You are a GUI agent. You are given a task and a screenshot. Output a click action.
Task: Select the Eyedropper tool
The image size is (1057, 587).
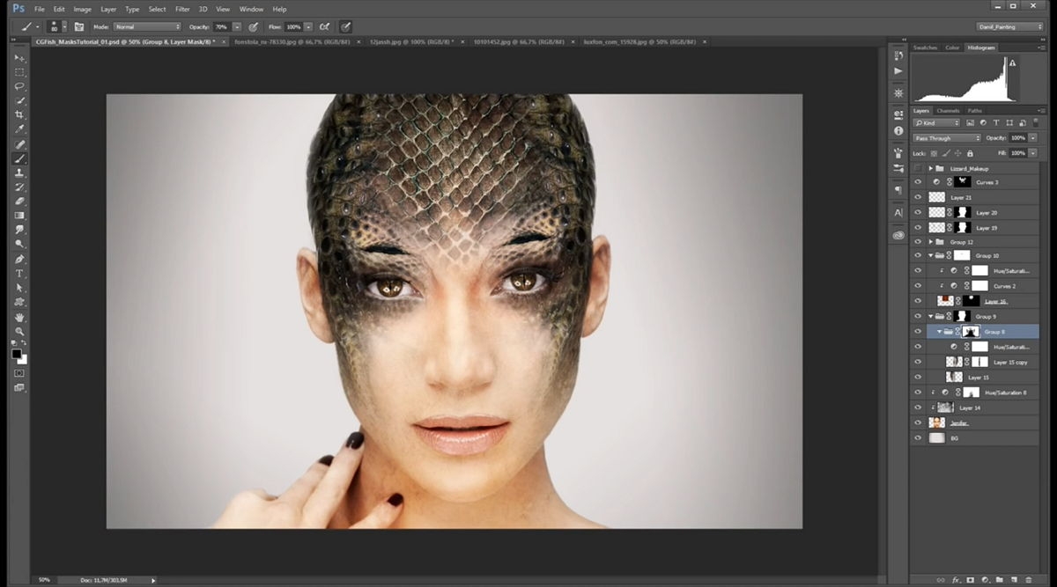tap(19, 129)
